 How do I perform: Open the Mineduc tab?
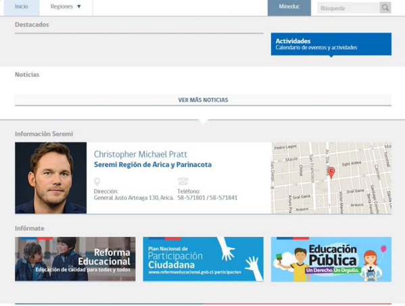point(289,7)
